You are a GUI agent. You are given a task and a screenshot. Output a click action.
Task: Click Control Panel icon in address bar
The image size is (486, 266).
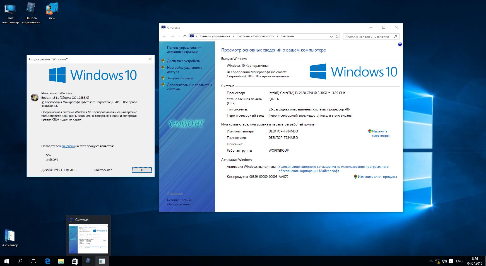192,36
